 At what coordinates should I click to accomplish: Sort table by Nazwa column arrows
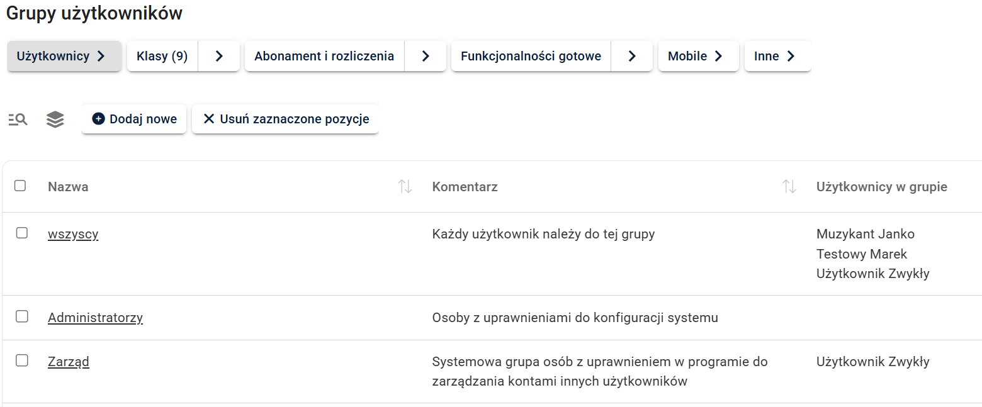(405, 187)
